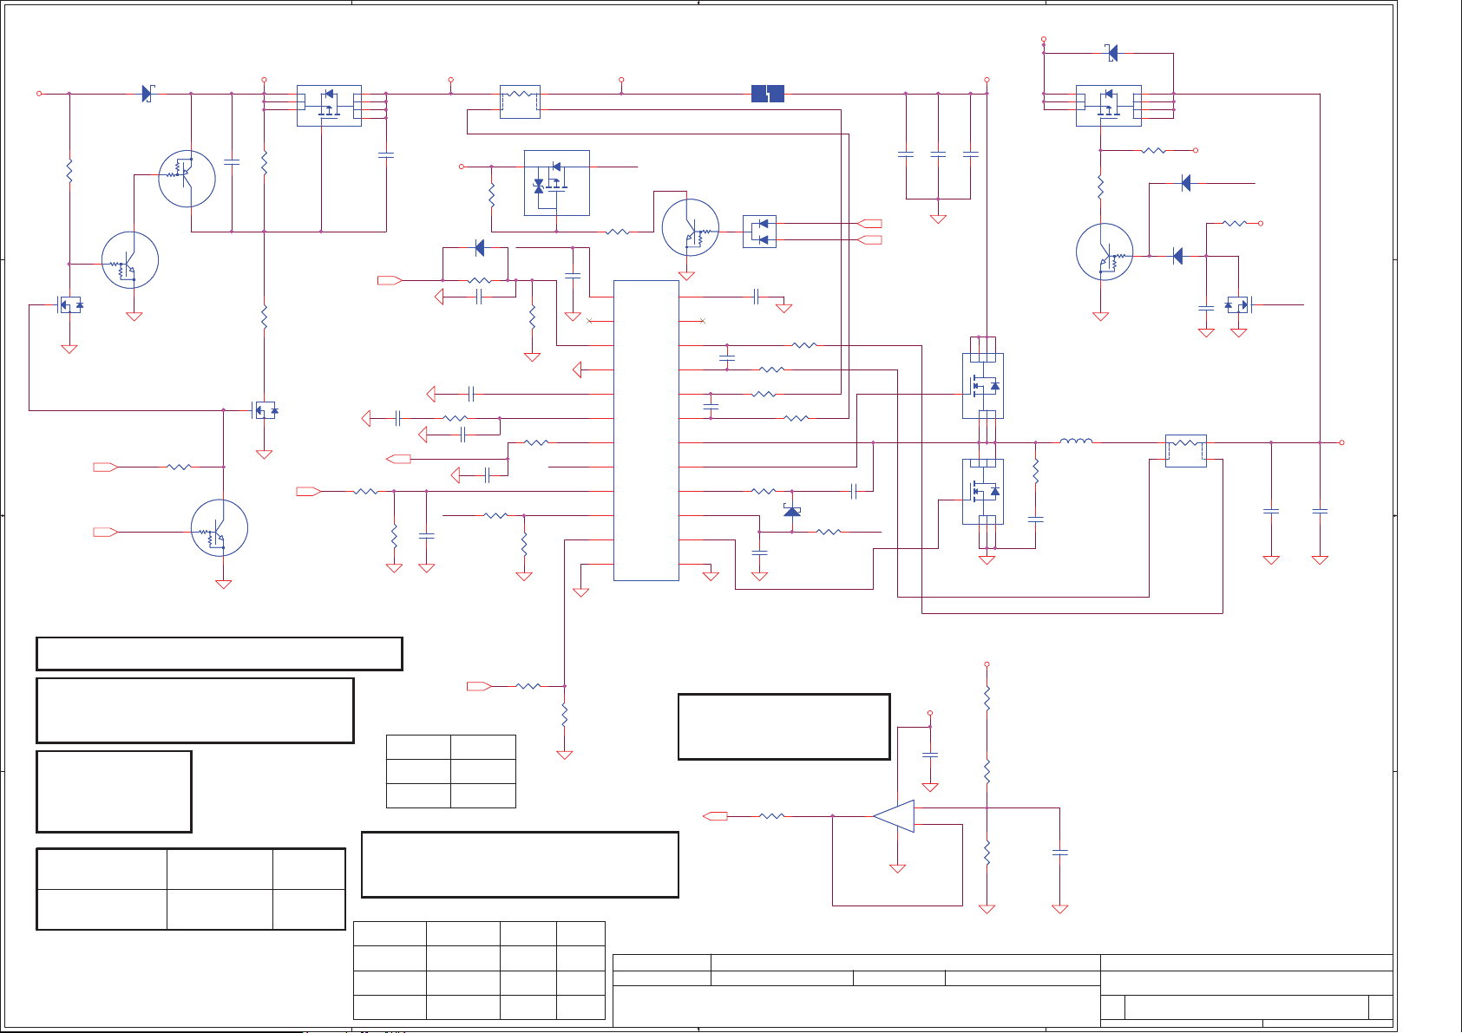Select the small two-column table
This screenshot has width=1462, height=1033.
click(x=450, y=771)
